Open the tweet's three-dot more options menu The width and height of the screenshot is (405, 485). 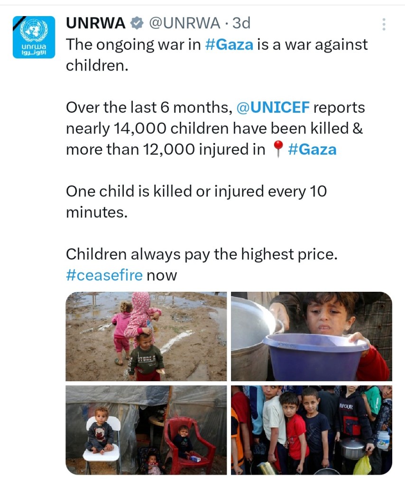click(x=384, y=25)
